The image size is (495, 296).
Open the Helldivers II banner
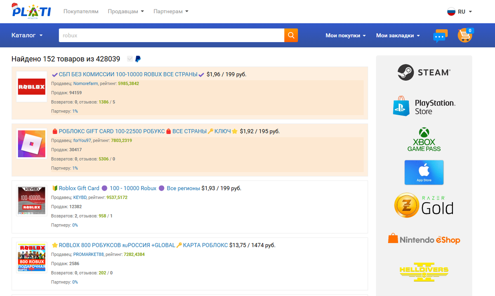click(x=424, y=272)
